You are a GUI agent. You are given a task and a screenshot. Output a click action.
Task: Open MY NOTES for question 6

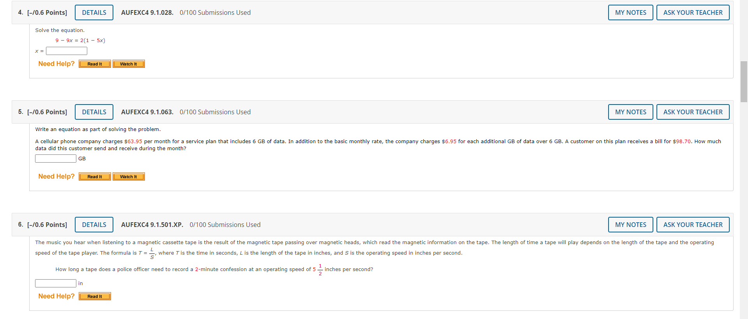(x=630, y=225)
